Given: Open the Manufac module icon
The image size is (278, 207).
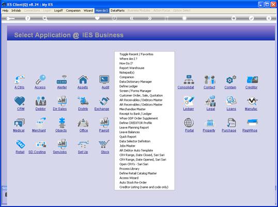Looking at the screenshot, I should point(252,101).
